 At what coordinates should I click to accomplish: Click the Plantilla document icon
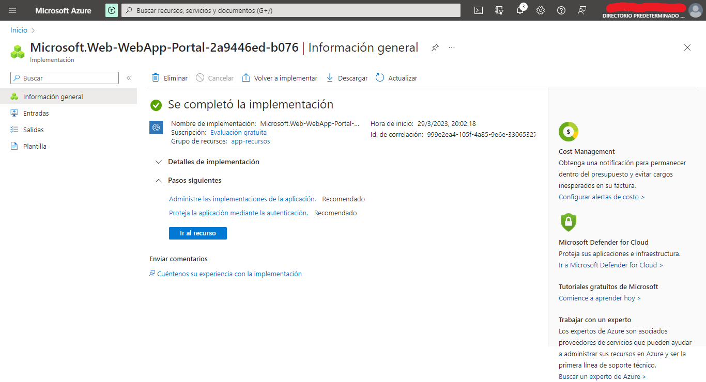(14, 146)
